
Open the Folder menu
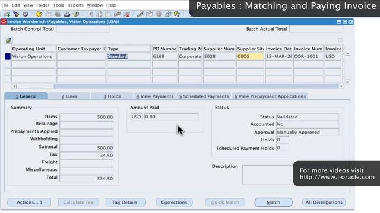click(43, 5)
